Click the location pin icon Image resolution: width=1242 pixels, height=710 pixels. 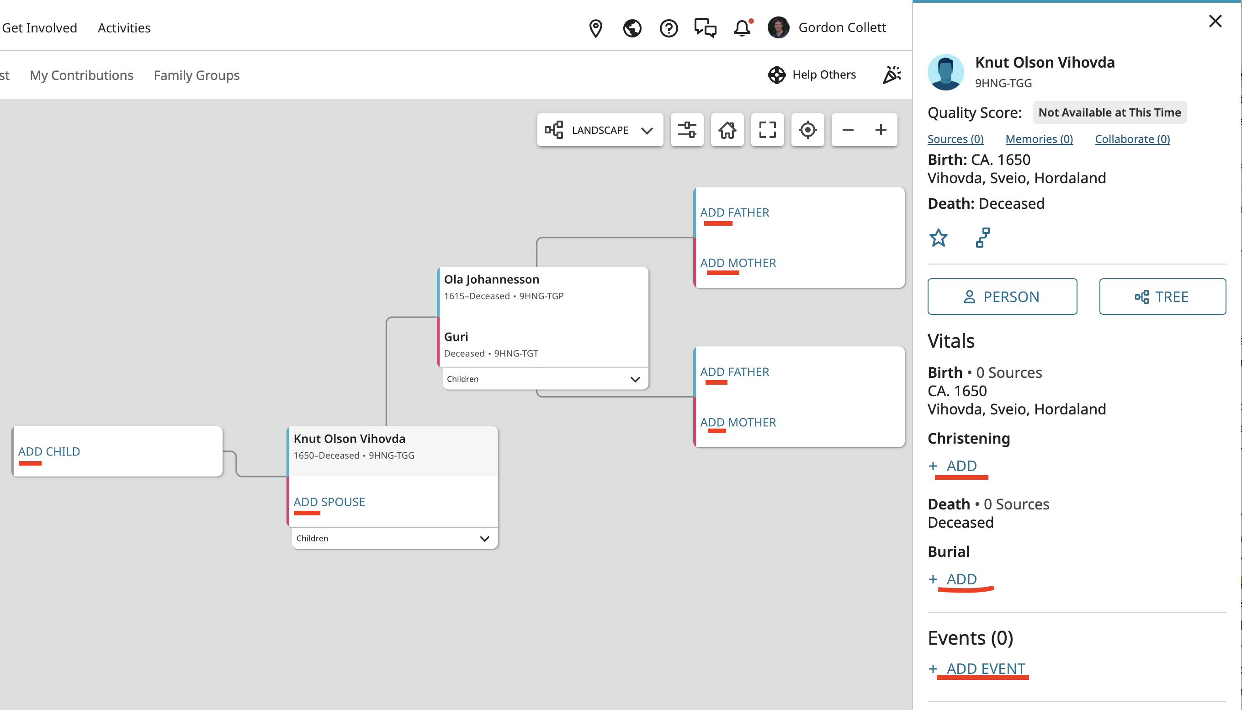point(595,28)
